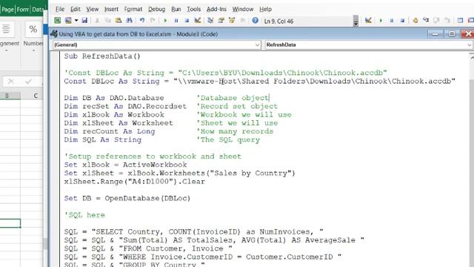This screenshot has width=474, height=267.
Task: Click the Copy icon in the toolbar
Action: [107, 21]
